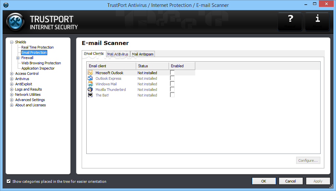Select the AntiExploit tree item
Image resolution: width=336 pixels, height=191 pixels.
pyautogui.click(x=24, y=84)
